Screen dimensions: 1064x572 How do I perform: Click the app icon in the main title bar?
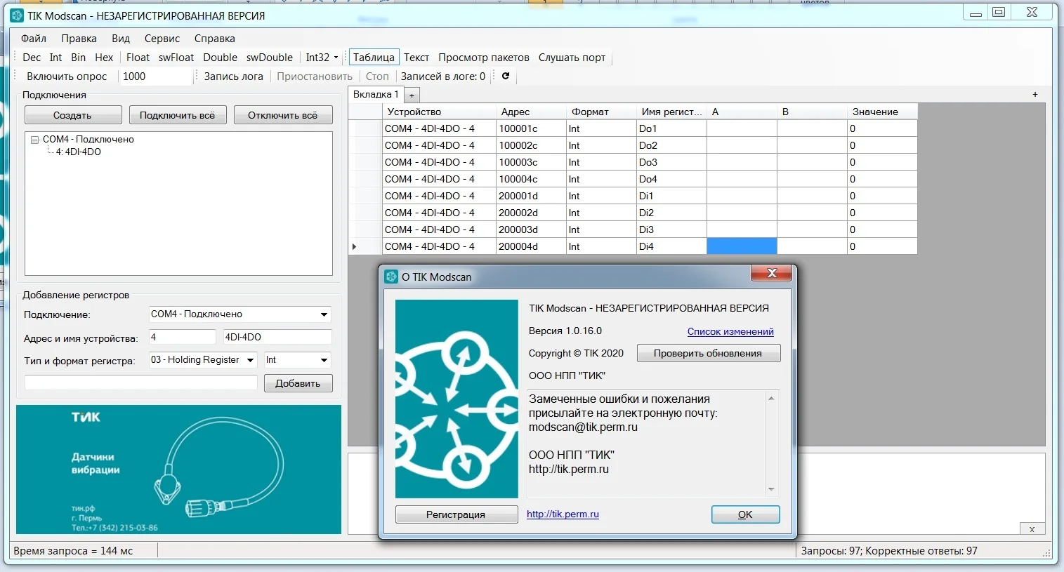click(x=17, y=15)
